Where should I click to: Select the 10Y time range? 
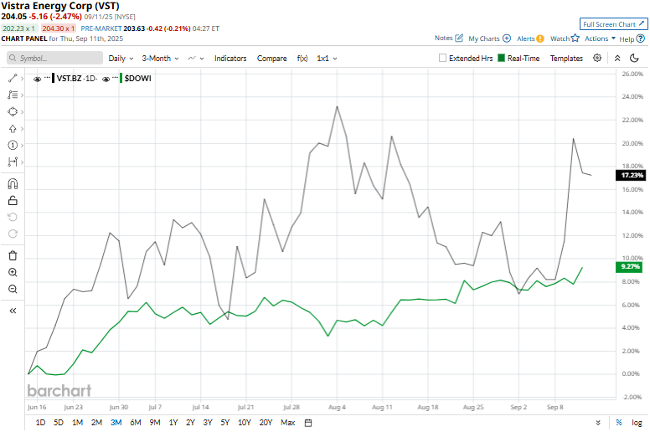click(x=244, y=423)
